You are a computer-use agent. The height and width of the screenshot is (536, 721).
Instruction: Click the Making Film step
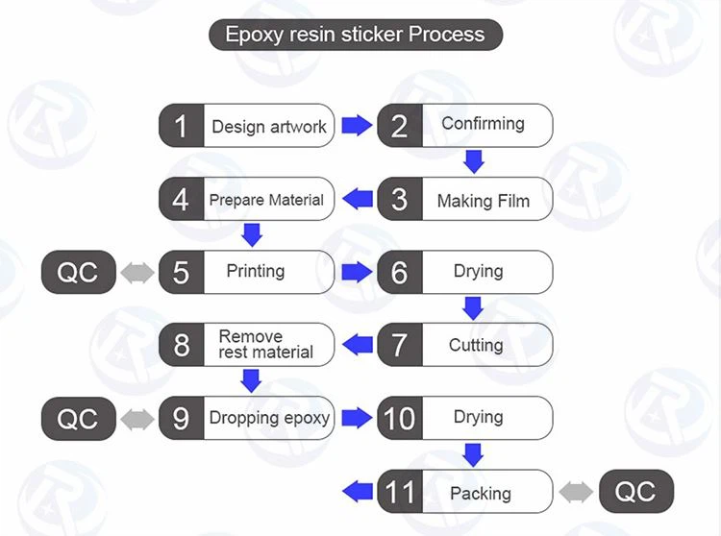pos(465,200)
